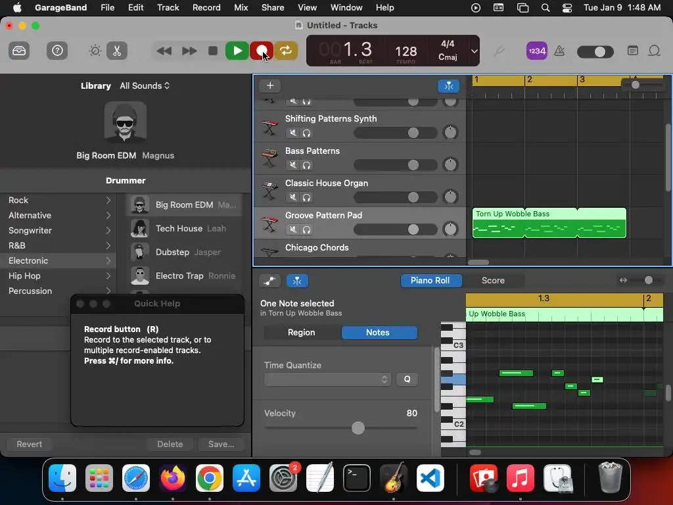Open the LCD display mode dropdown arrow
The height and width of the screenshot is (505, 673).
point(474,51)
